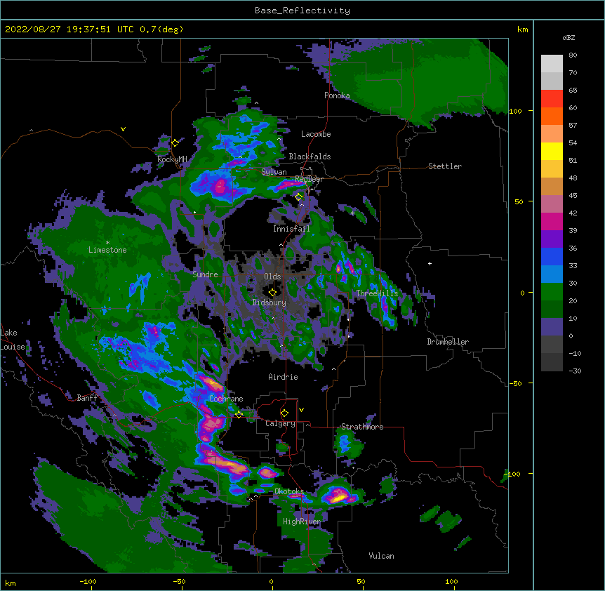Click the Calgary city label
The width and height of the screenshot is (605, 591).
point(280,423)
